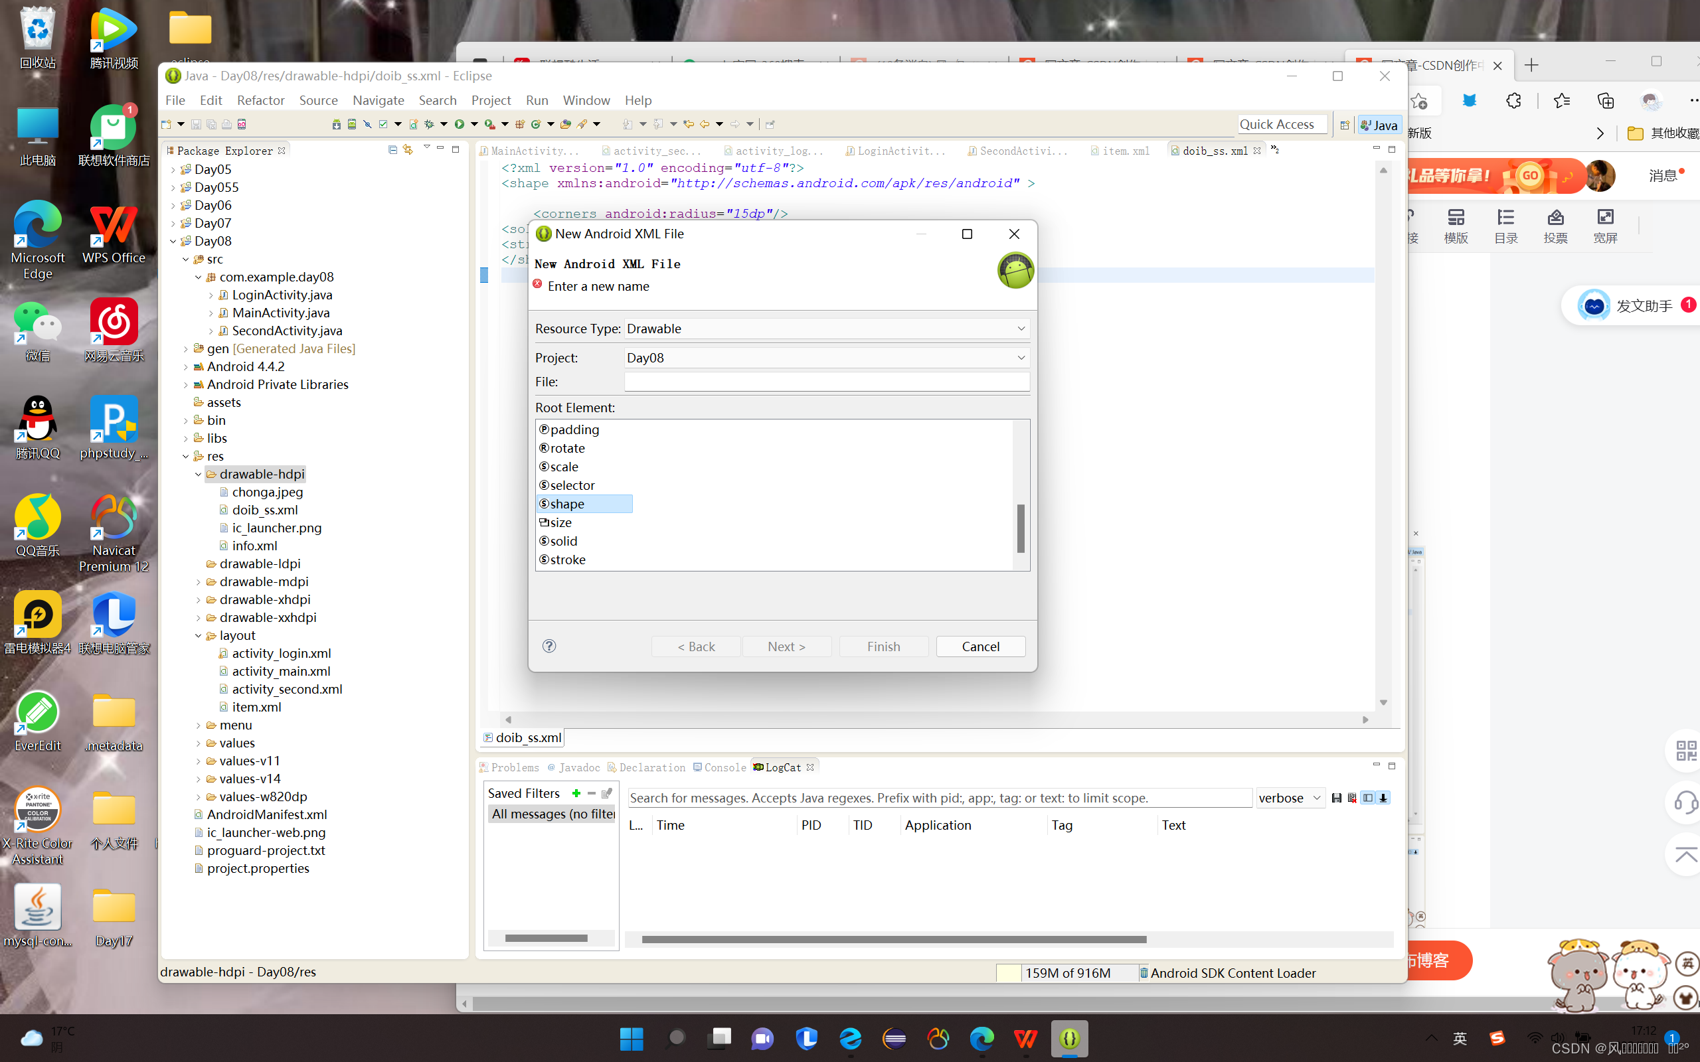Click the Android SDK Manager toolbar icon
The image size is (1700, 1062).
point(336,124)
